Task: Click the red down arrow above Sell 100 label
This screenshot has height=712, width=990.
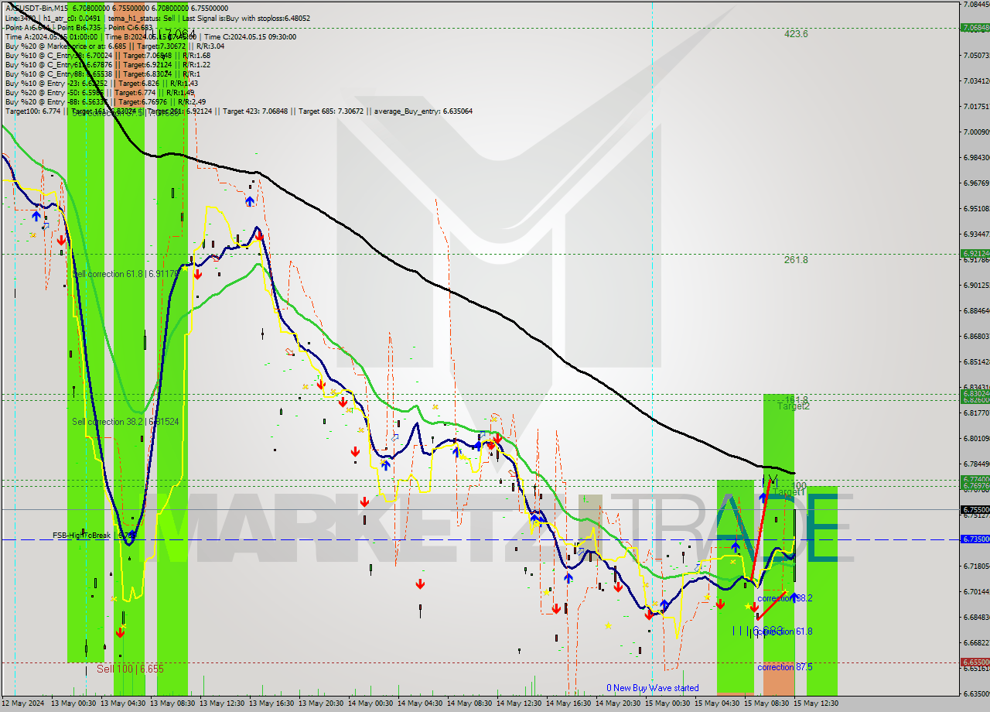Action: [120, 632]
